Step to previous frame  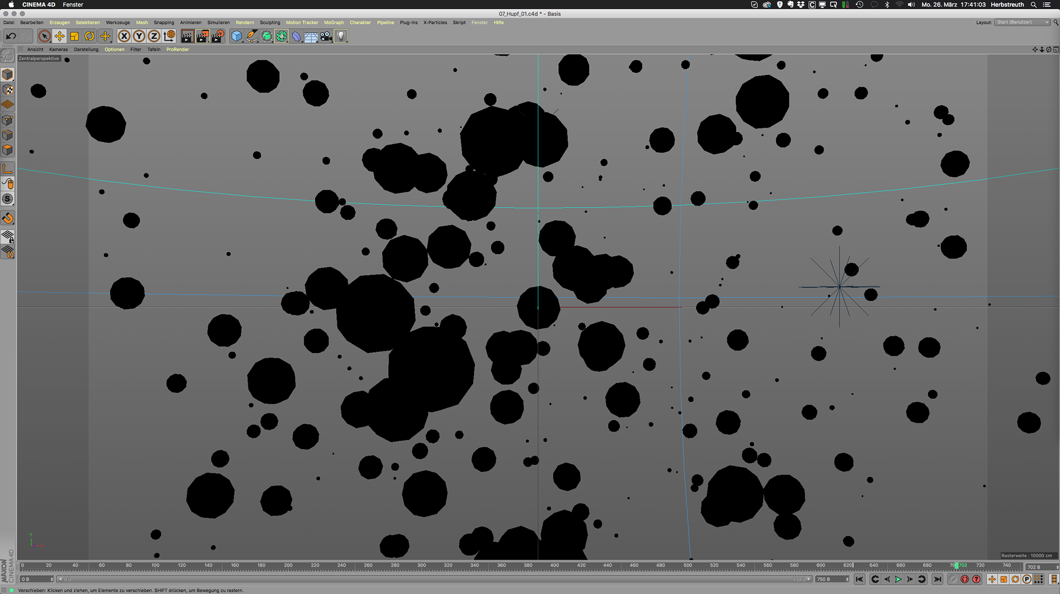click(x=887, y=579)
